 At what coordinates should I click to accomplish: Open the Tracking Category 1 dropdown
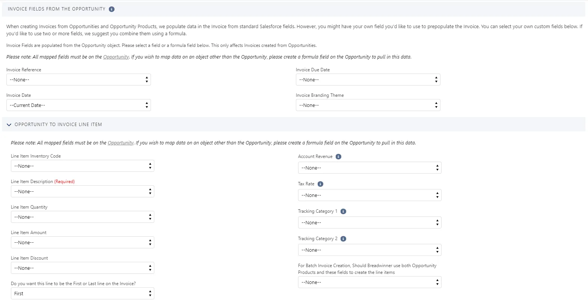tap(370, 222)
